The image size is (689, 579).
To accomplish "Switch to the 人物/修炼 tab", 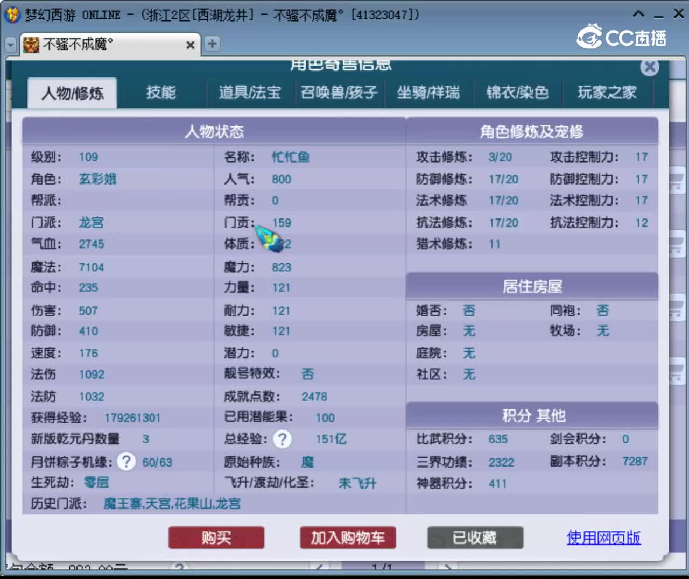I will pyautogui.click(x=72, y=93).
